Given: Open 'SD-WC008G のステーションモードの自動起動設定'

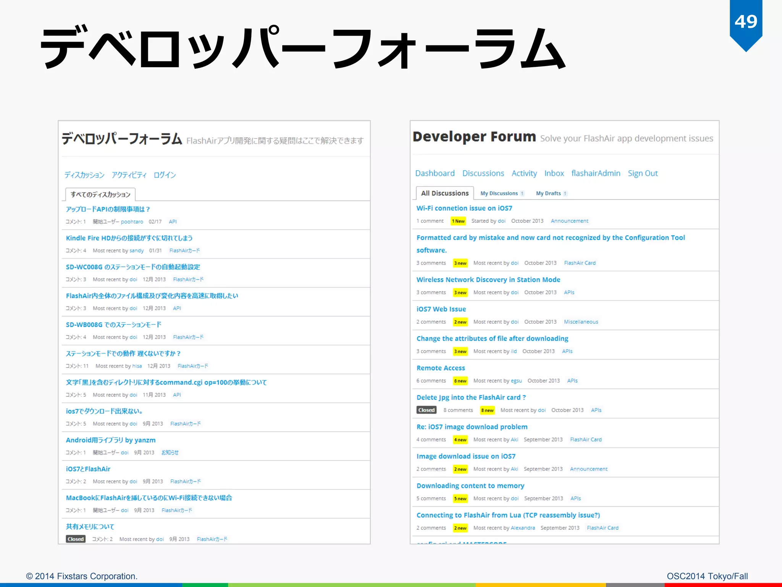Looking at the screenshot, I should [133, 267].
